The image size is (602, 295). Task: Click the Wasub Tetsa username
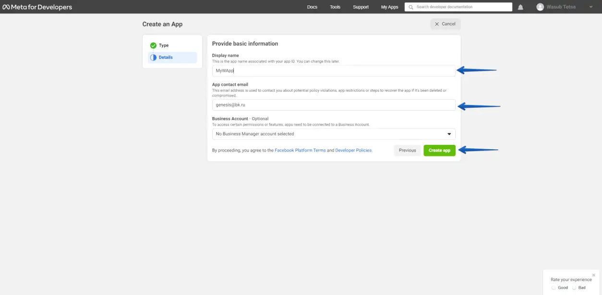coord(561,7)
